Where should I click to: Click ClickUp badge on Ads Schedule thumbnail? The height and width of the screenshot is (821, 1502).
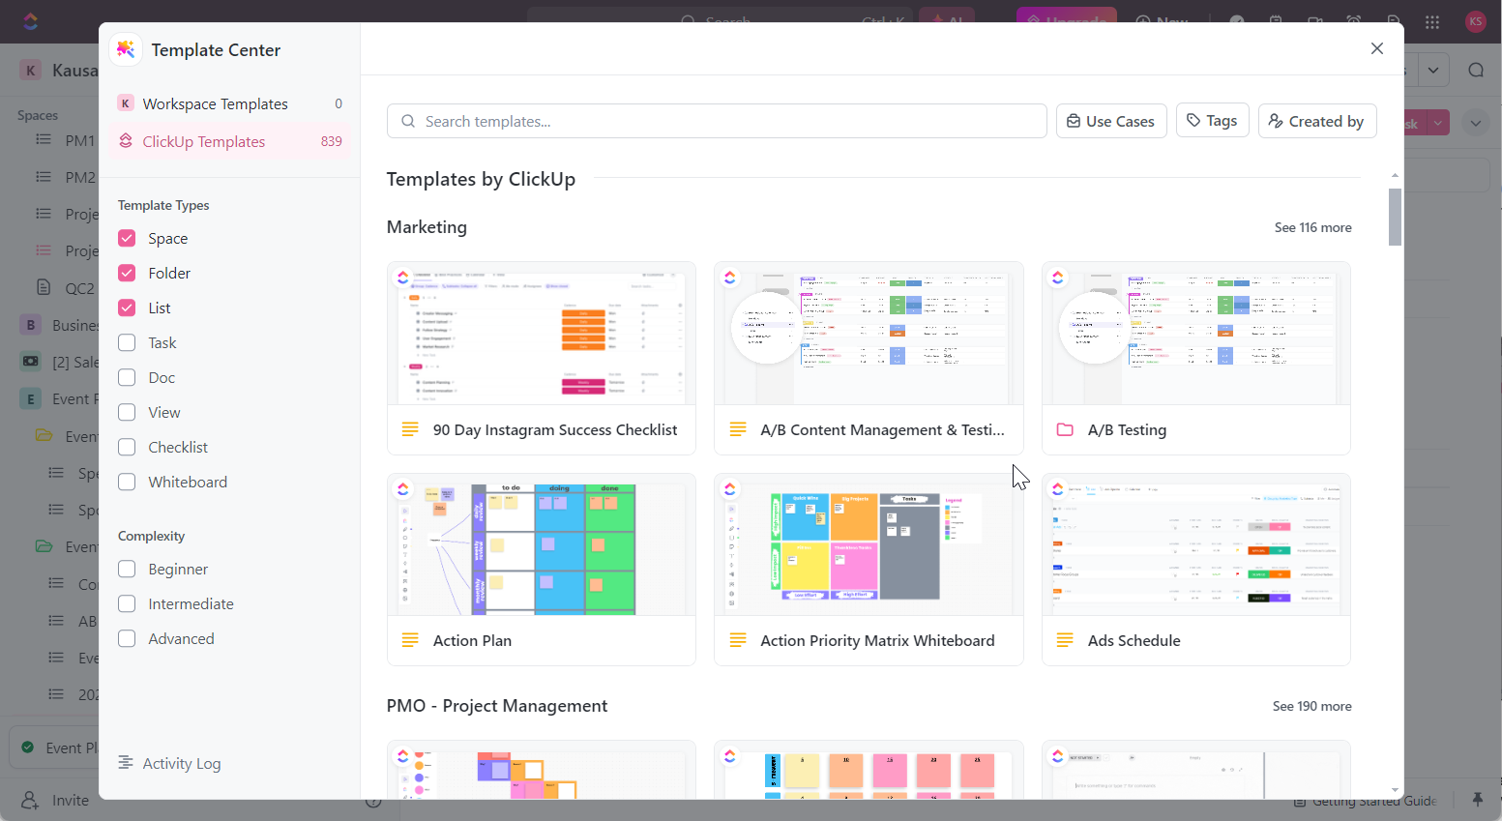1058,489
